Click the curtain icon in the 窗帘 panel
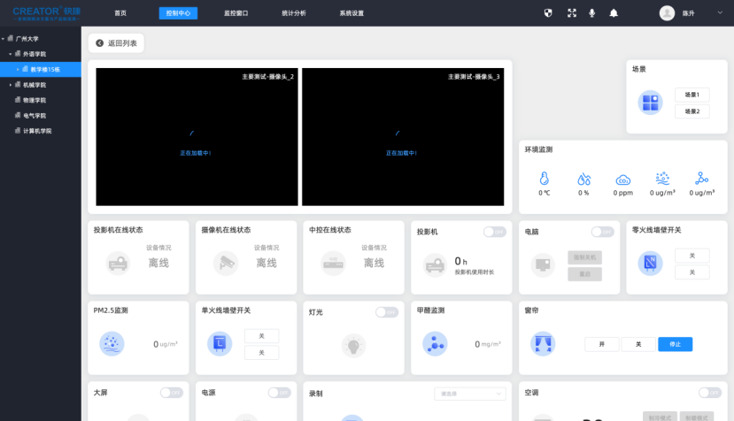The image size is (734, 421). 543,344
